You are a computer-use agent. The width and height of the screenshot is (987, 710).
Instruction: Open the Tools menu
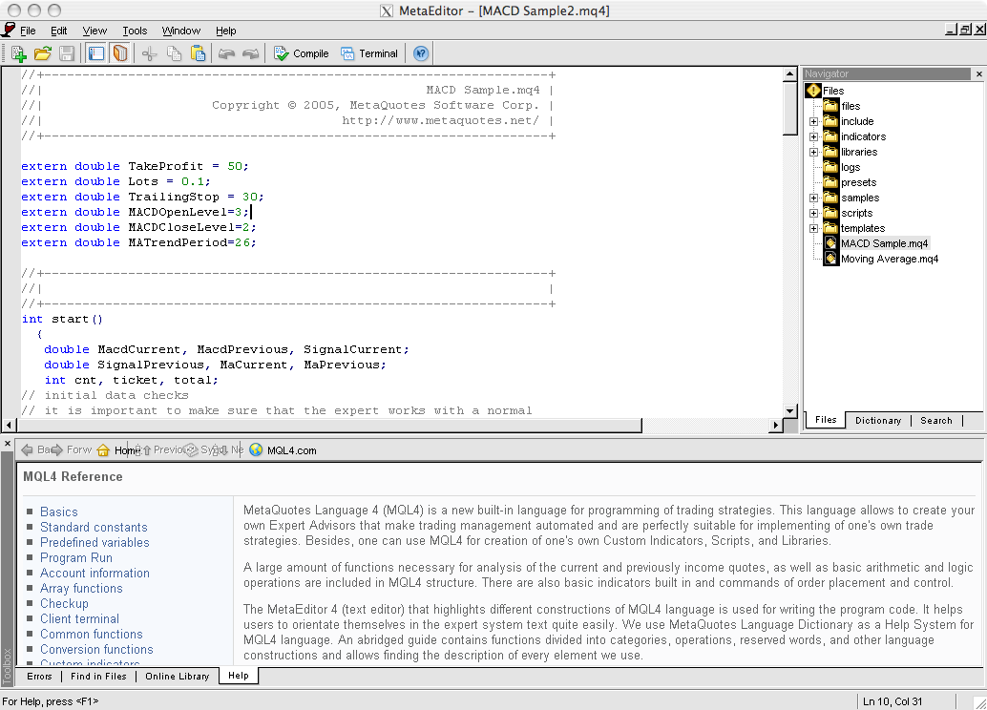(134, 30)
